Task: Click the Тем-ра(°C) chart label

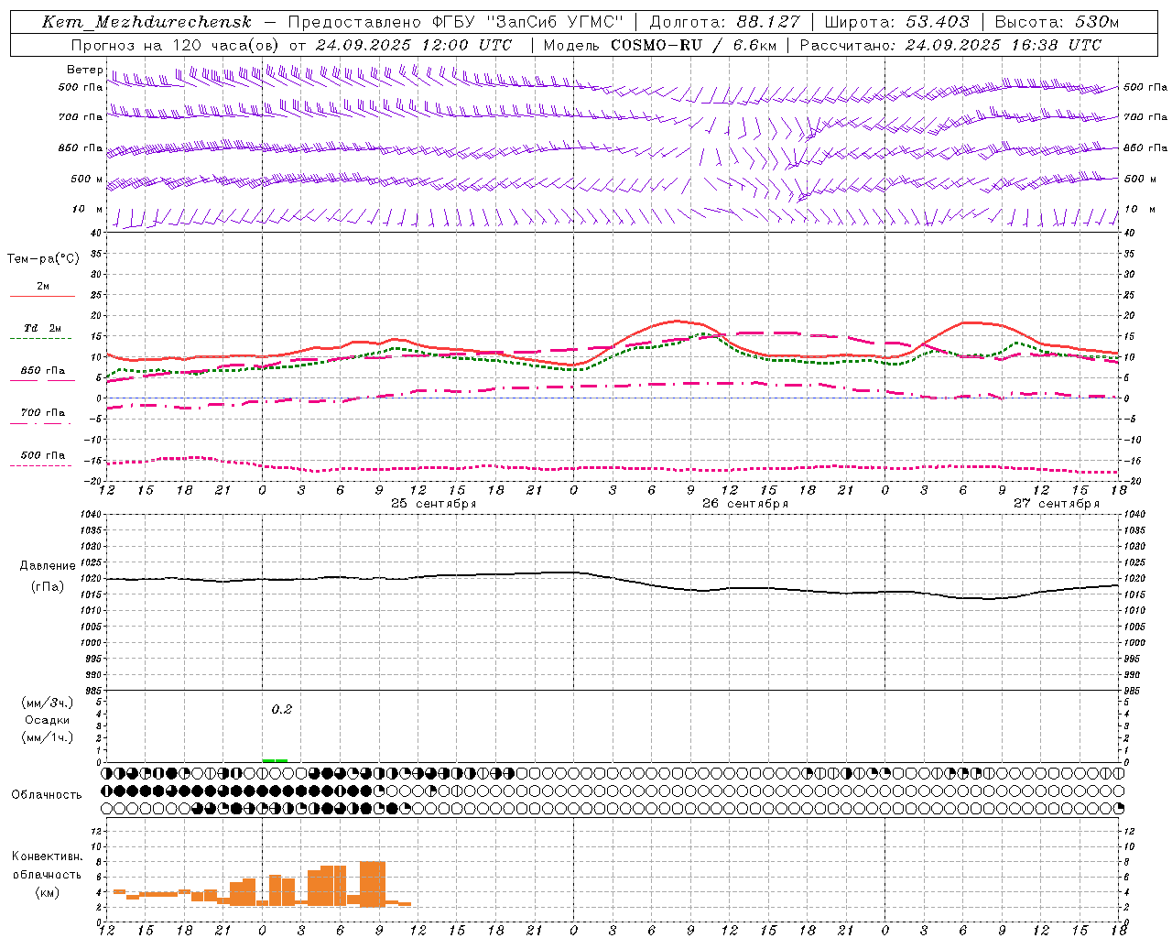Action: [43, 259]
